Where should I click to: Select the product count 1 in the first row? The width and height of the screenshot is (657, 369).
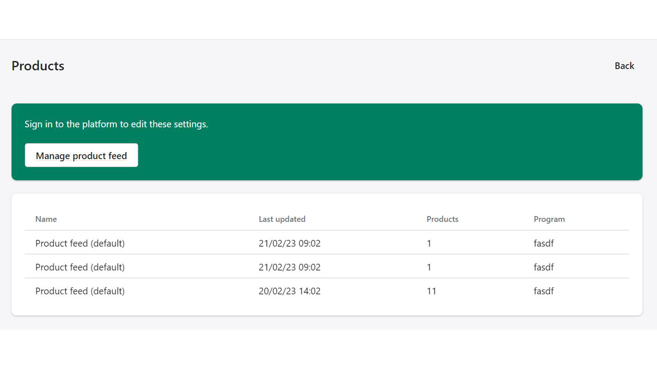[429, 243]
